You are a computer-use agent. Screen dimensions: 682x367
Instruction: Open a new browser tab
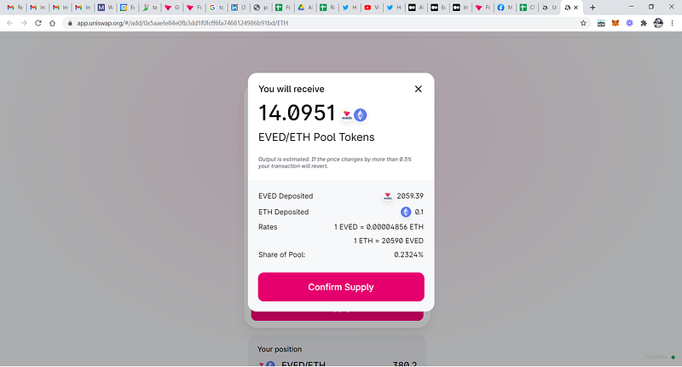(x=593, y=7)
